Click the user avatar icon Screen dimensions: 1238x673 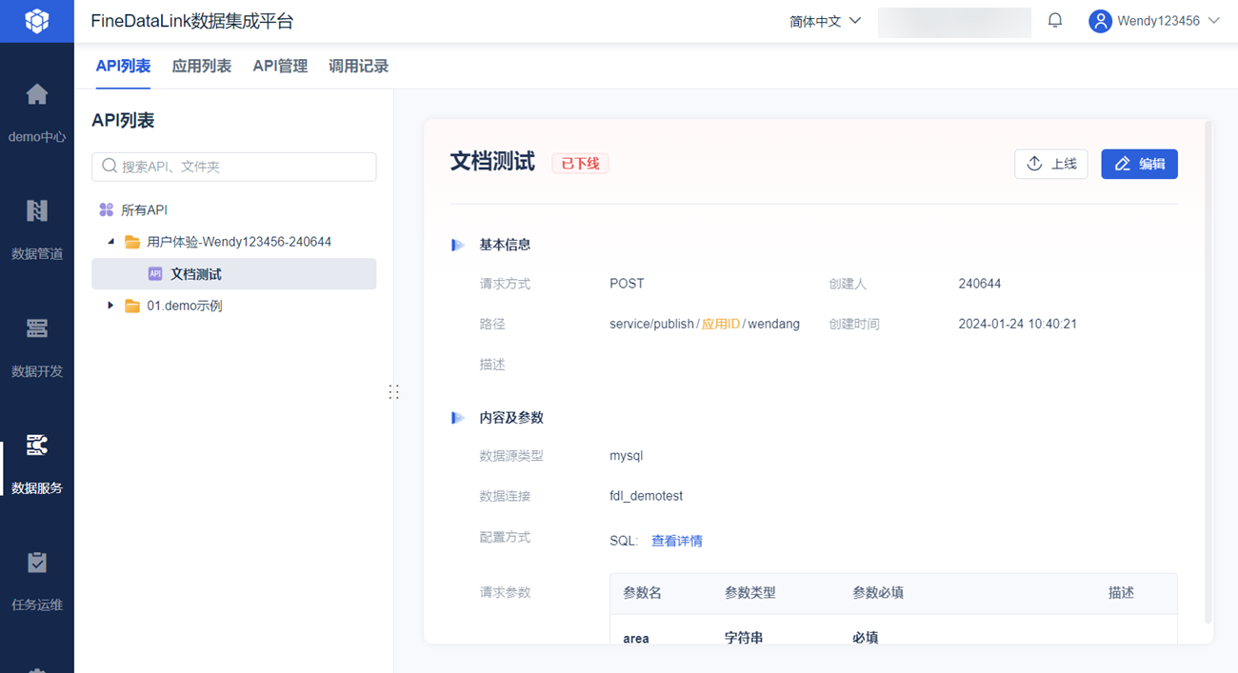click(x=1101, y=21)
